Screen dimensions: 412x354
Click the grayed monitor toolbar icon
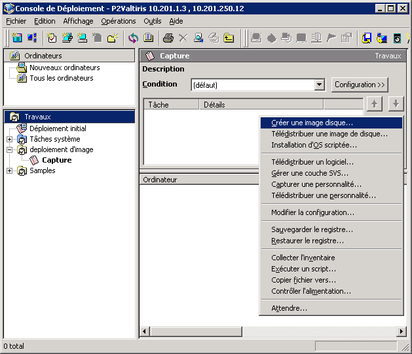[301, 38]
